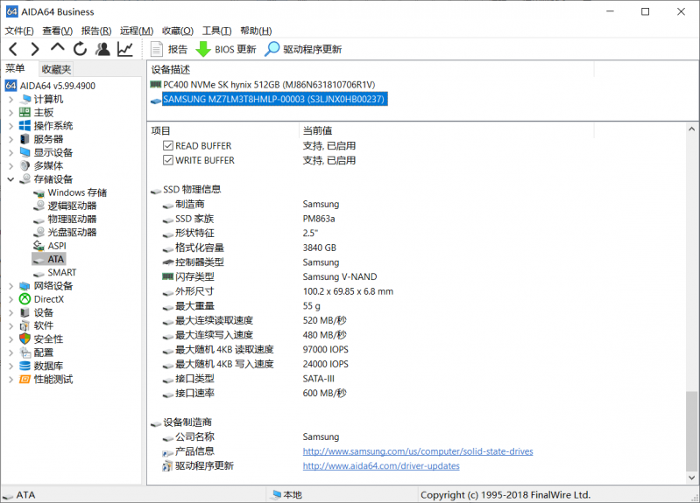The width and height of the screenshot is (700, 503).
Task: Open the 查看(V) menu
Action: pyautogui.click(x=57, y=31)
